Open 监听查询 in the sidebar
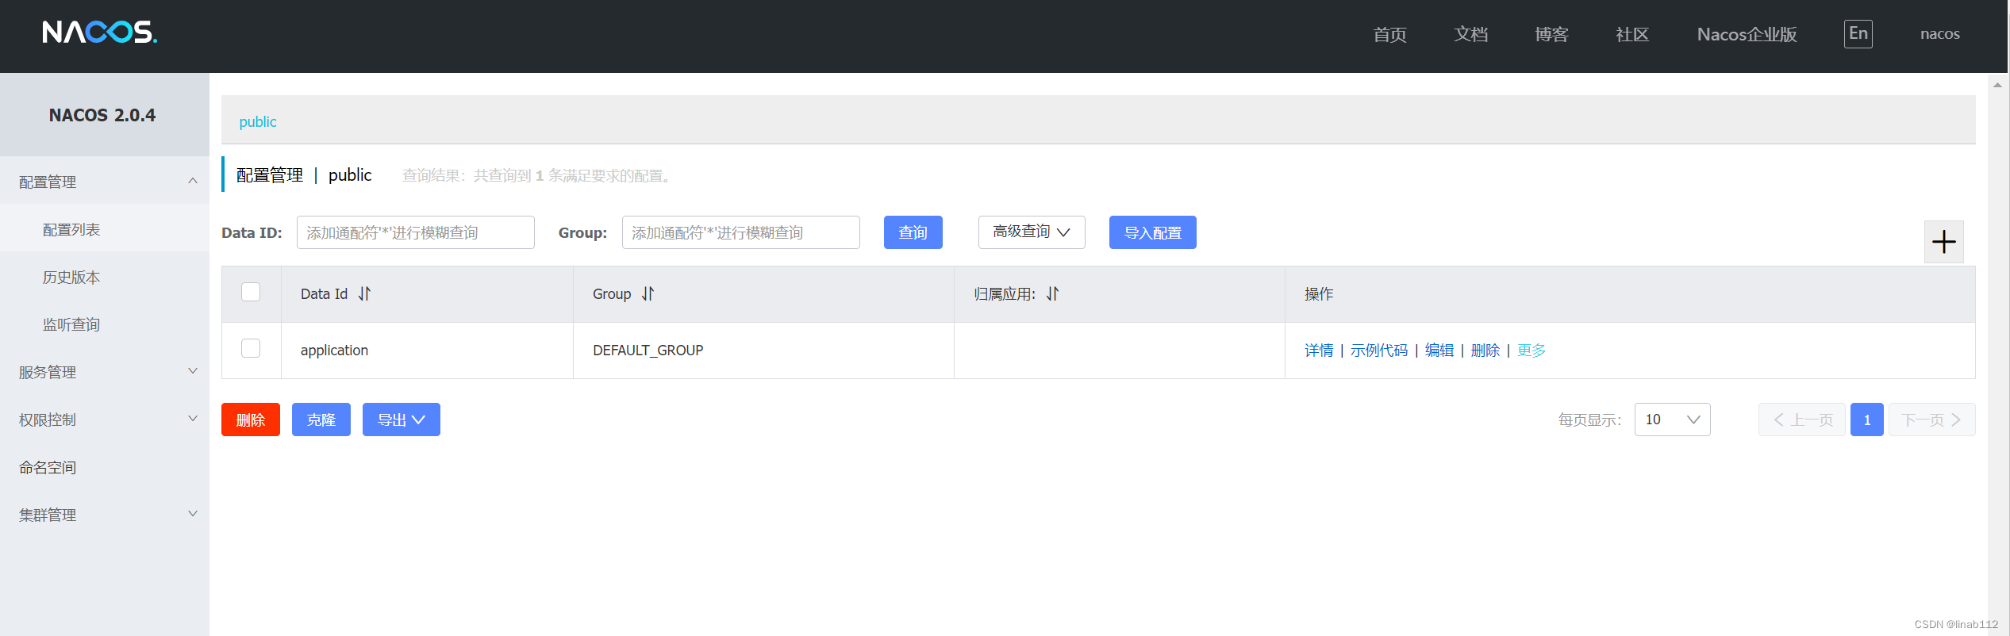Image resolution: width=2010 pixels, height=636 pixels. coord(105,324)
